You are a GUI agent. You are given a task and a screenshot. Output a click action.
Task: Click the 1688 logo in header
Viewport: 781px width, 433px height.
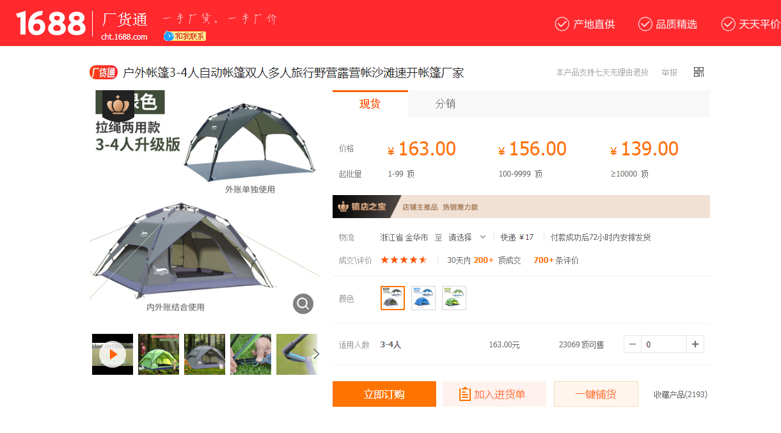51,24
